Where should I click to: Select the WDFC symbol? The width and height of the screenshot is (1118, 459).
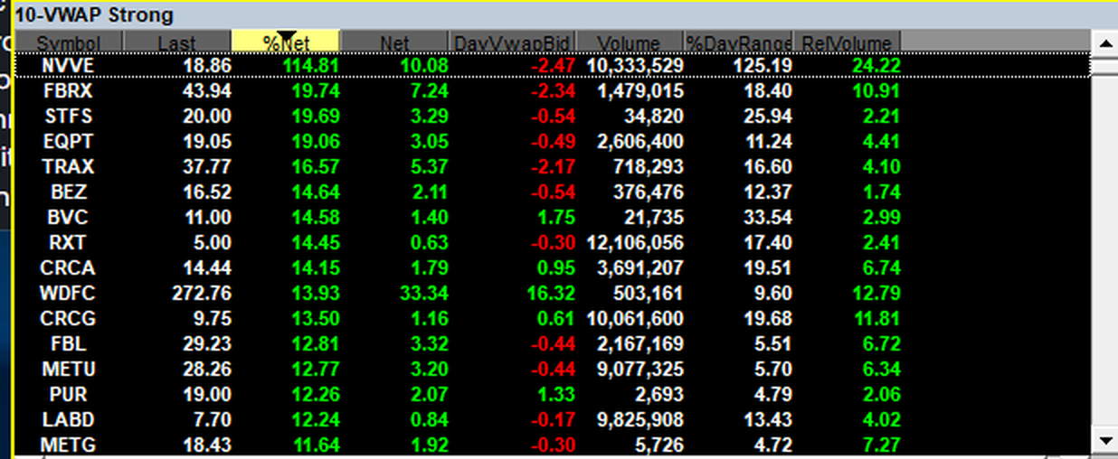[x=69, y=293]
